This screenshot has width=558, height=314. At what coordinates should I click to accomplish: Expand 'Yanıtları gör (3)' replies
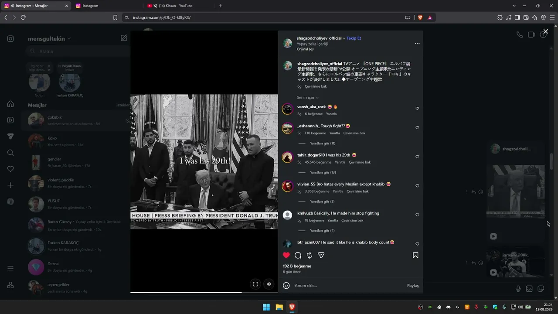[322, 201]
